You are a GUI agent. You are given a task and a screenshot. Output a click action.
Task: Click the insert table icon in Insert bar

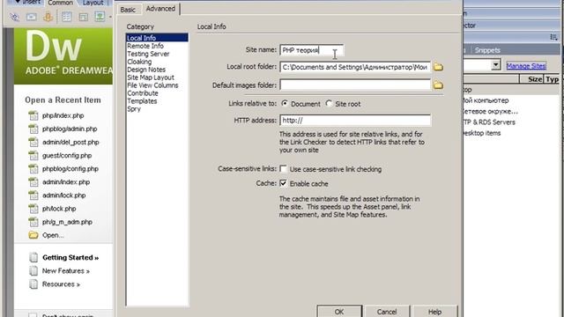[x=67, y=17]
